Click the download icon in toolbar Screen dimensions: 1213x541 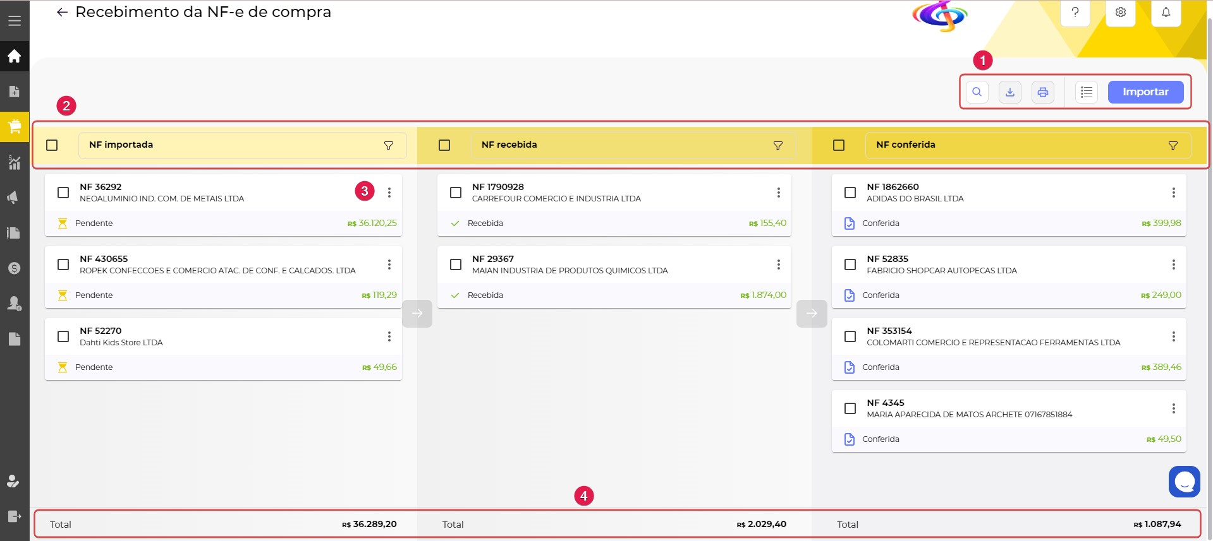tap(1009, 92)
